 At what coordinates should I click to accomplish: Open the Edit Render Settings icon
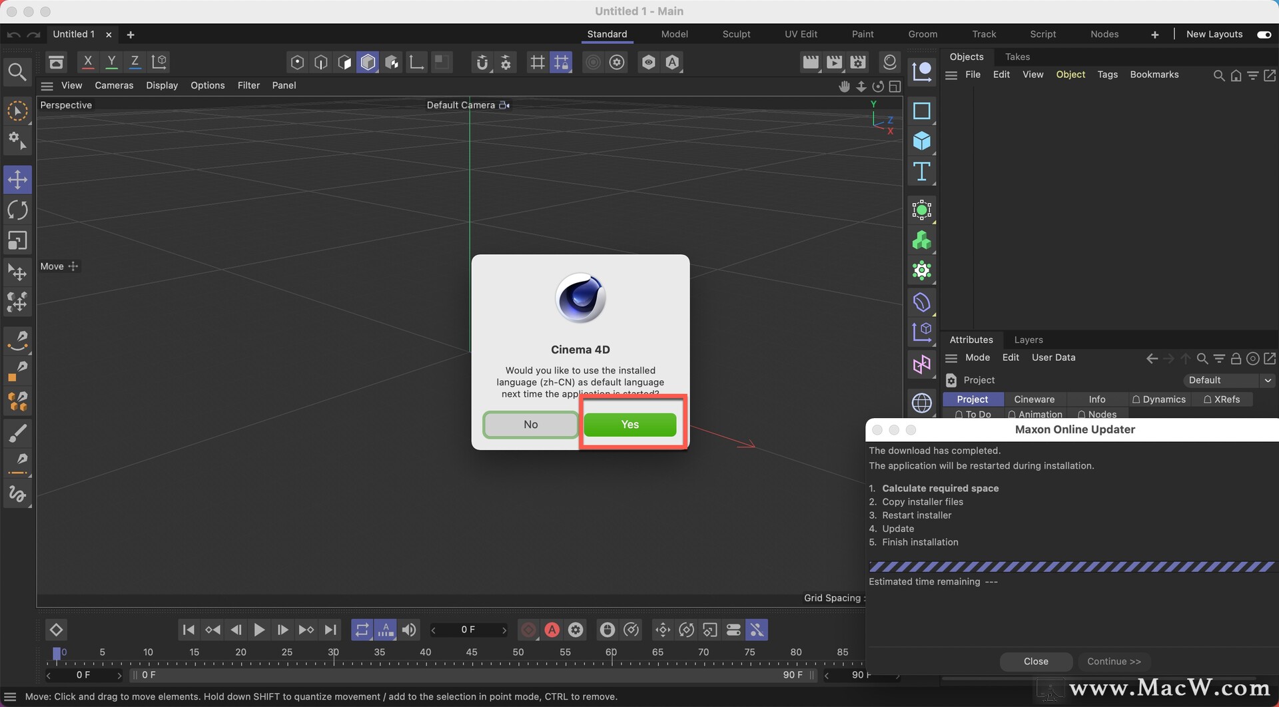tap(859, 62)
